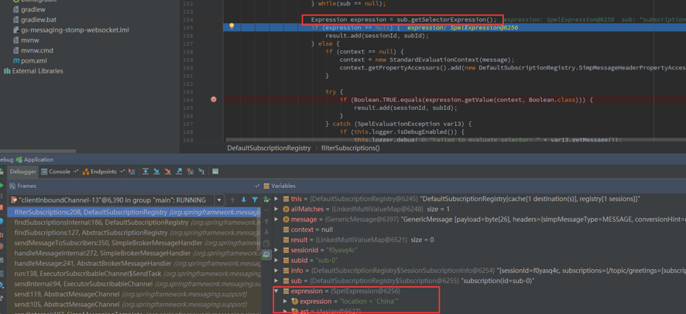686x314 pixels.
Task: Click the Evaluate Expression calculator icon
Action: tap(215, 172)
